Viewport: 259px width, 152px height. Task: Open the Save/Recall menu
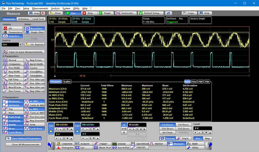(140, 144)
